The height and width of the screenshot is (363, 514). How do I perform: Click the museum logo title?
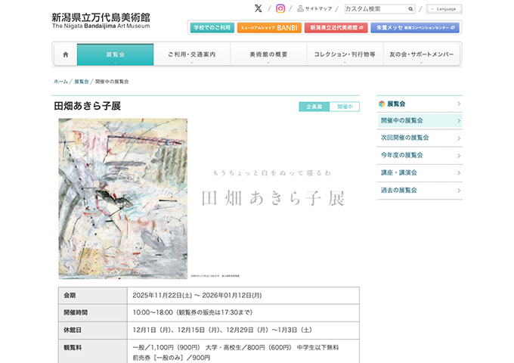point(101,20)
